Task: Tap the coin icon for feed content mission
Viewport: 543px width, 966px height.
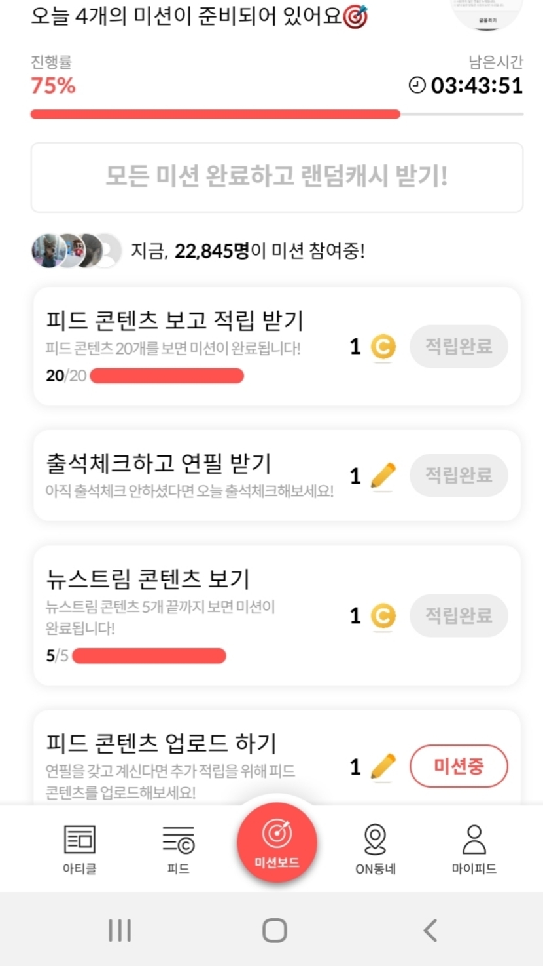Action: (x=383, y=347)
